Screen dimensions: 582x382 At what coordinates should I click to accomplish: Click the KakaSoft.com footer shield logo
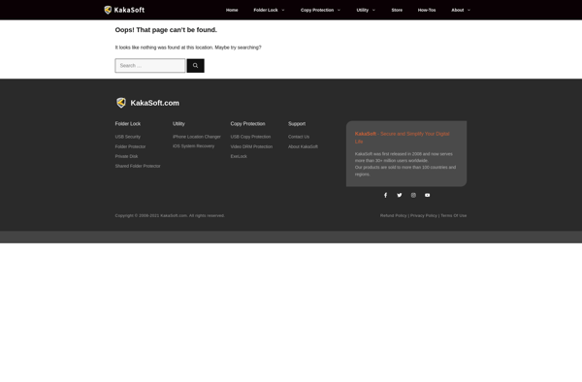point(121,103)
